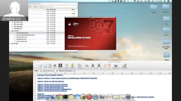181x101 pixels.
Task: Select the DEMO folder on the desktop
Action: (167, 56)
